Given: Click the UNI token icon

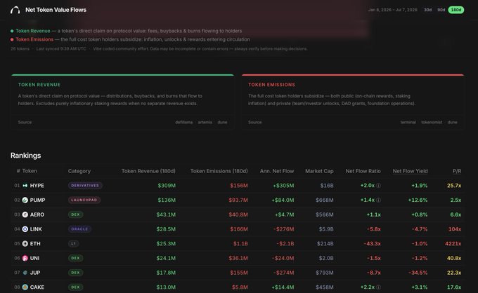Looking at the screenshot, I should tap(25, 258).
